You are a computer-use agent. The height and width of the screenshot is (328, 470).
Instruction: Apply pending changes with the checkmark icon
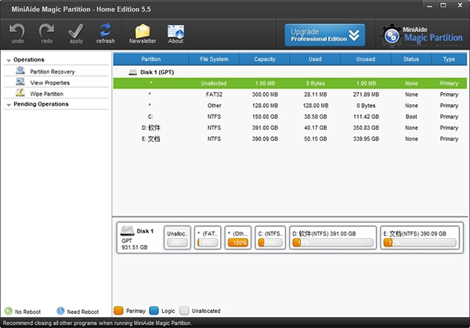point(76,34)
